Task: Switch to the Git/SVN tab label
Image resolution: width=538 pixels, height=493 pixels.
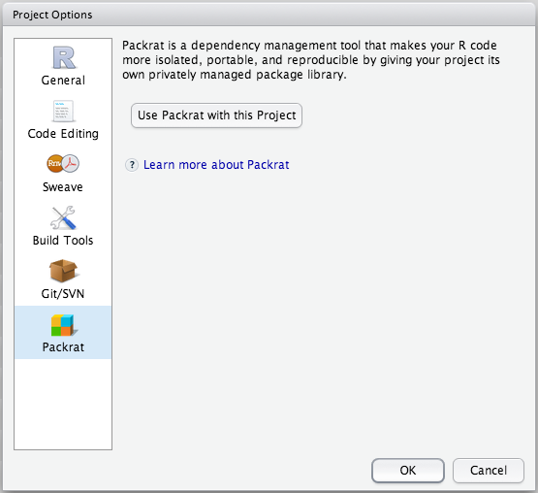Action: (x=63, y=294)
